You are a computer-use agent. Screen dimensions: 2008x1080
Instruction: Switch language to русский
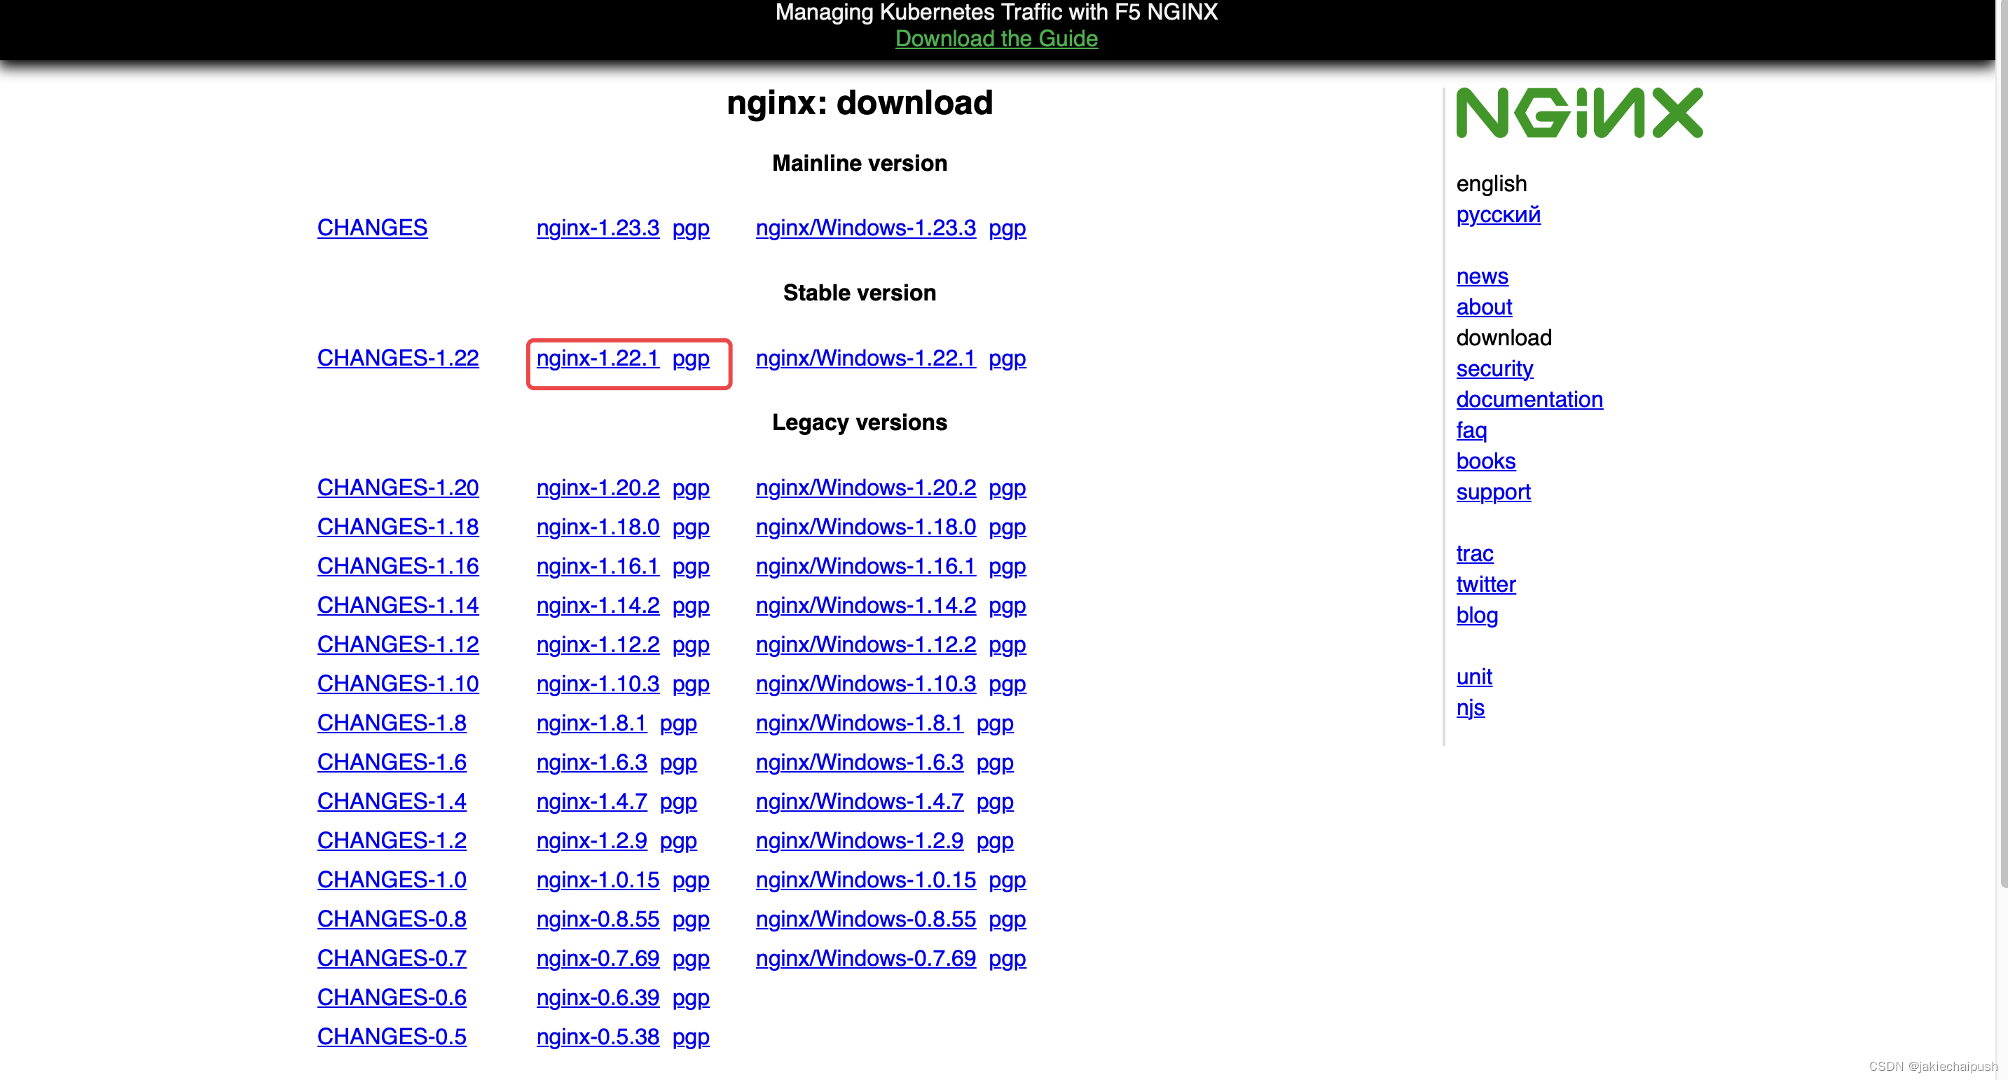pyautogui.click(x=1497, y=214)
